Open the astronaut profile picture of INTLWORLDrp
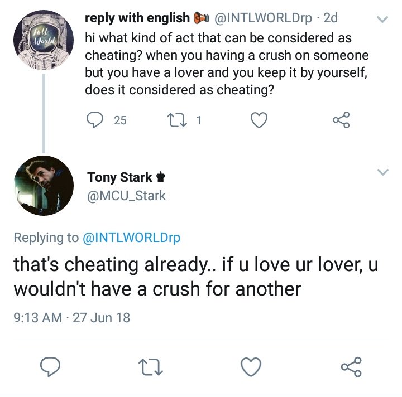Screen dimensions: 402x397 click(44, 40)
